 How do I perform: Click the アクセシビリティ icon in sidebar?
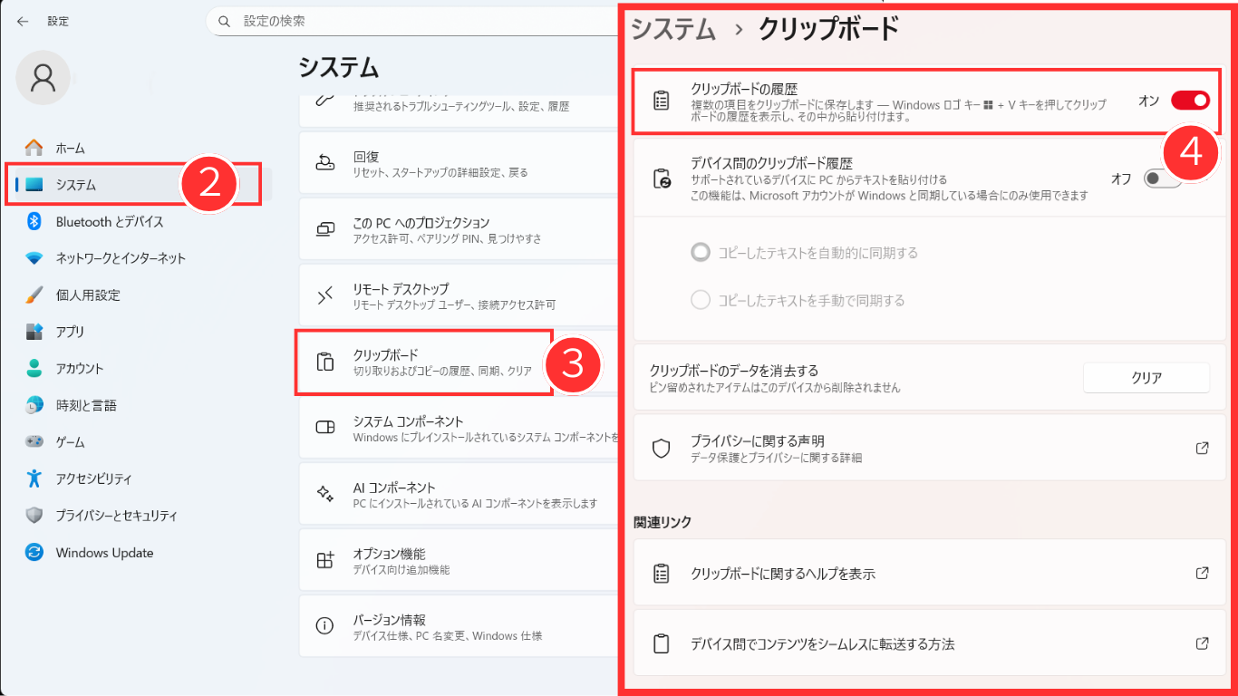click(34, 478)
